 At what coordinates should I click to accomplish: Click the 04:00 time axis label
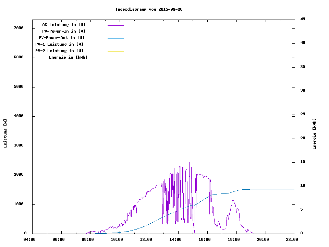(29, 239)
